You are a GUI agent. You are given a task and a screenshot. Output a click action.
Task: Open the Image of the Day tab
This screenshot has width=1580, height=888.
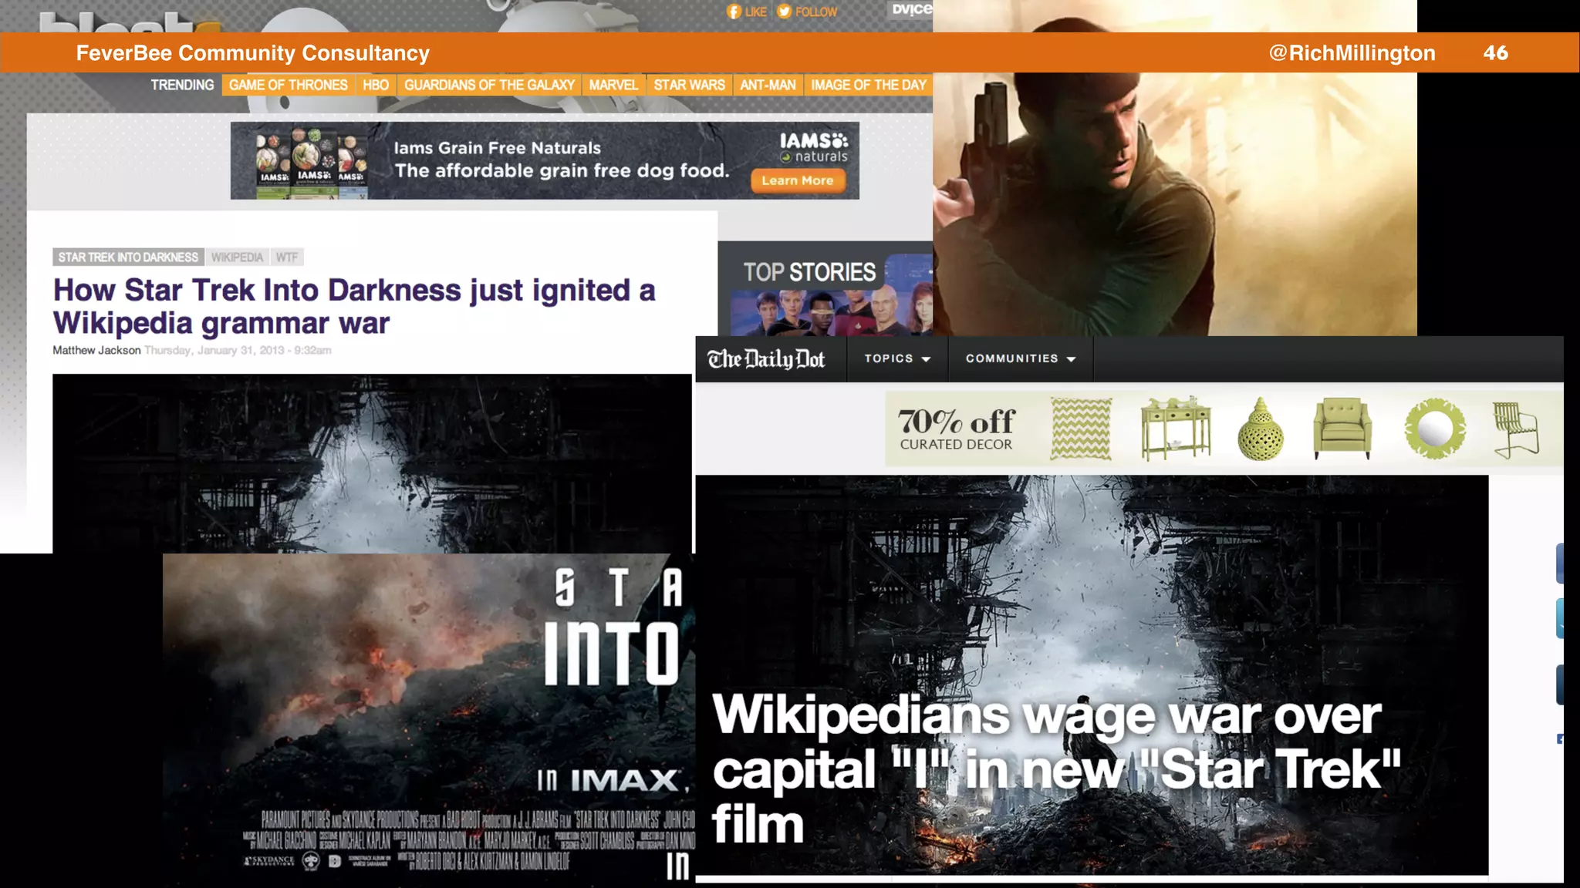coord(868,85)
